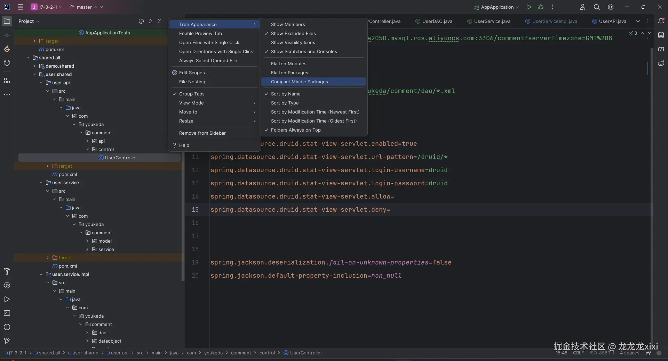Image resolution: width=668 pixels, height=361 pixels.
Task: Click the Run AppApplication play icon
Action: pyautogui.click(x=528, y=7)
